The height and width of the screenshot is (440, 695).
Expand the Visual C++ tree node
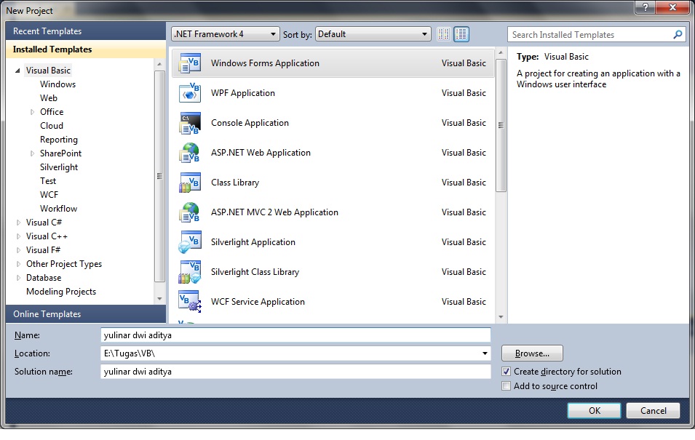click(x=18, y=236)
